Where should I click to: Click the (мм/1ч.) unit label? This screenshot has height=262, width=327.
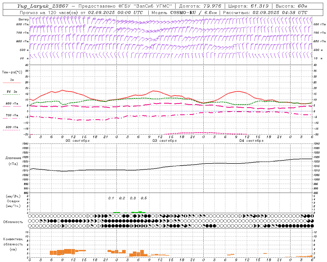(x=13, y=206)
